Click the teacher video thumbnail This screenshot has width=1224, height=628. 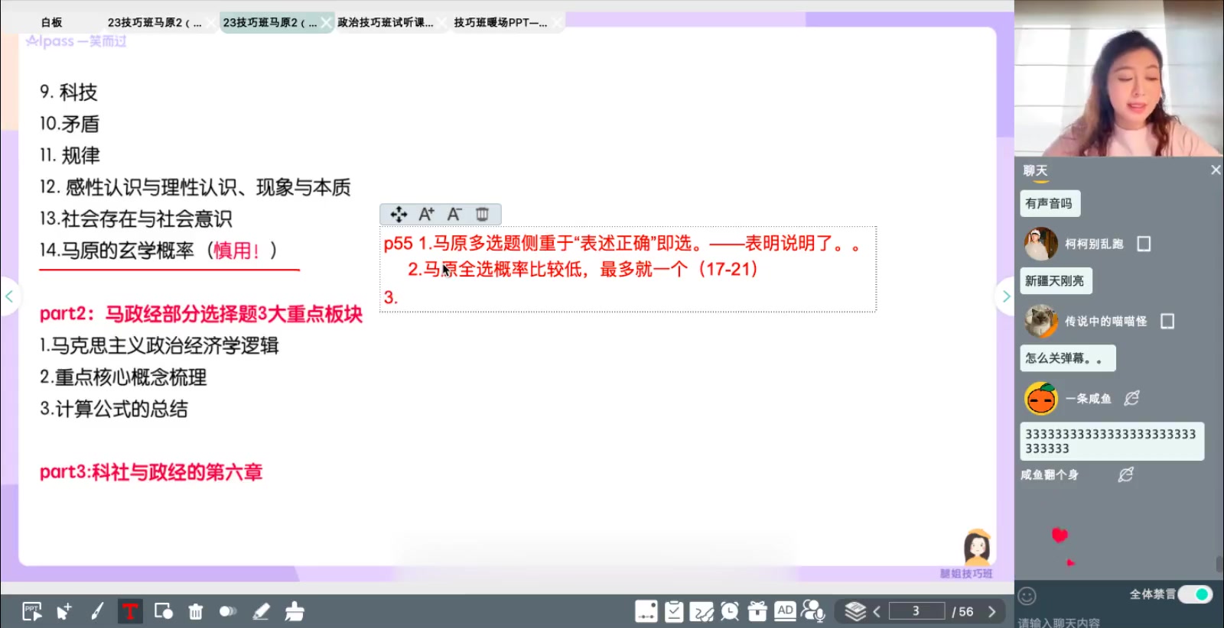click(1118, 78)
